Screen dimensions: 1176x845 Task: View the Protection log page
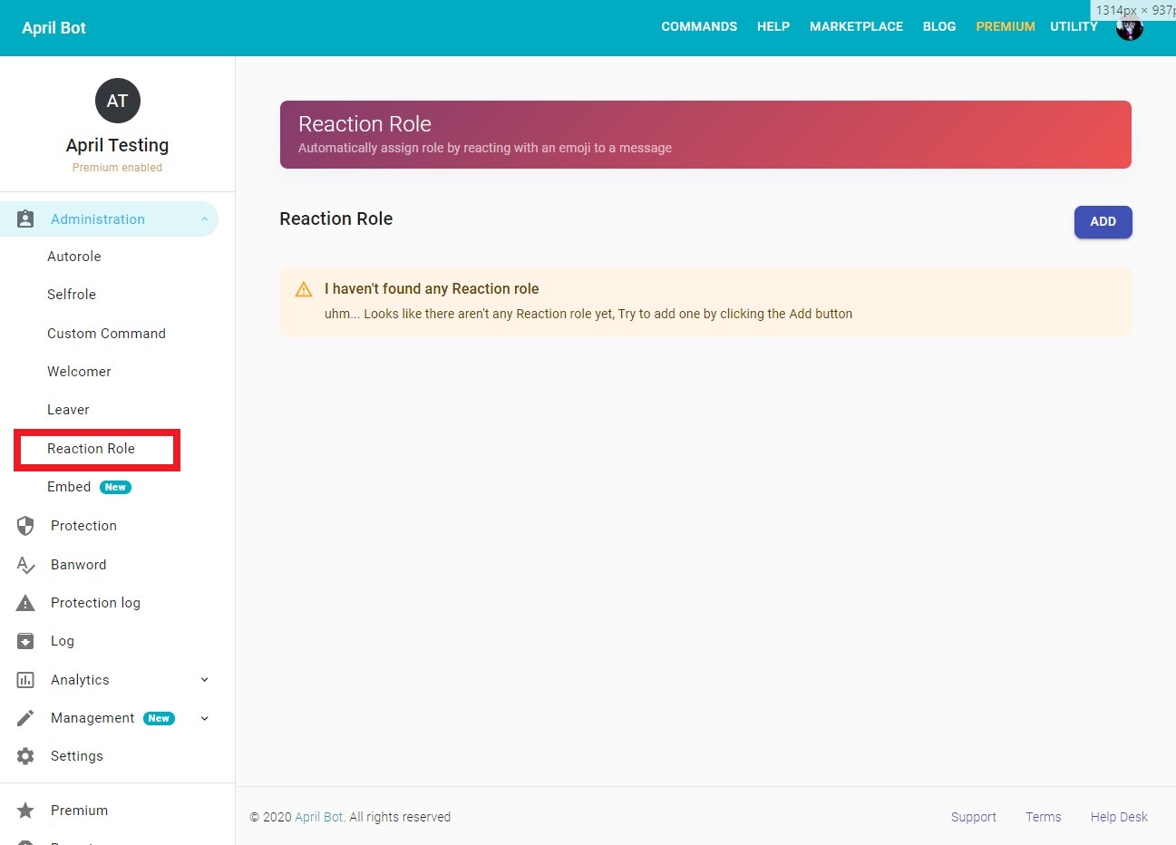(95, 603)
